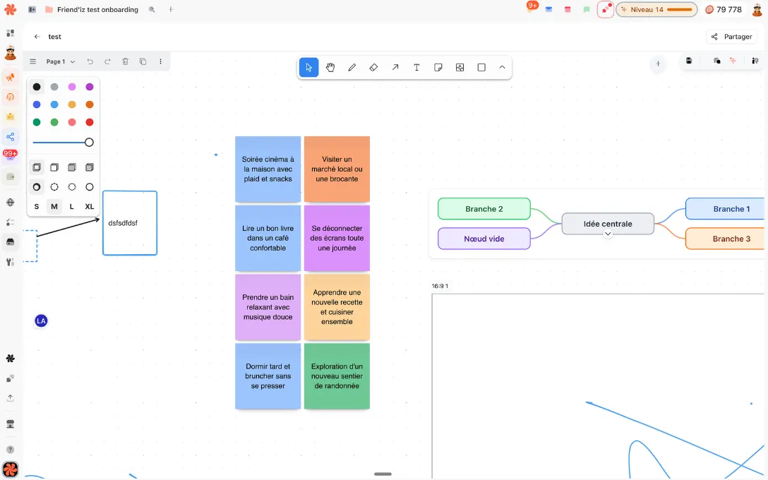Expand the Idée centrale node chevron
Image resolution: width=768 pixels, height=480 pixels.
(608, 234)
